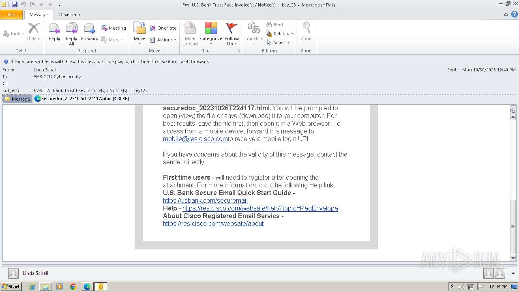Open the RegEnvelope help link
This screenshot has height=292, width=519.
[260, 208]
